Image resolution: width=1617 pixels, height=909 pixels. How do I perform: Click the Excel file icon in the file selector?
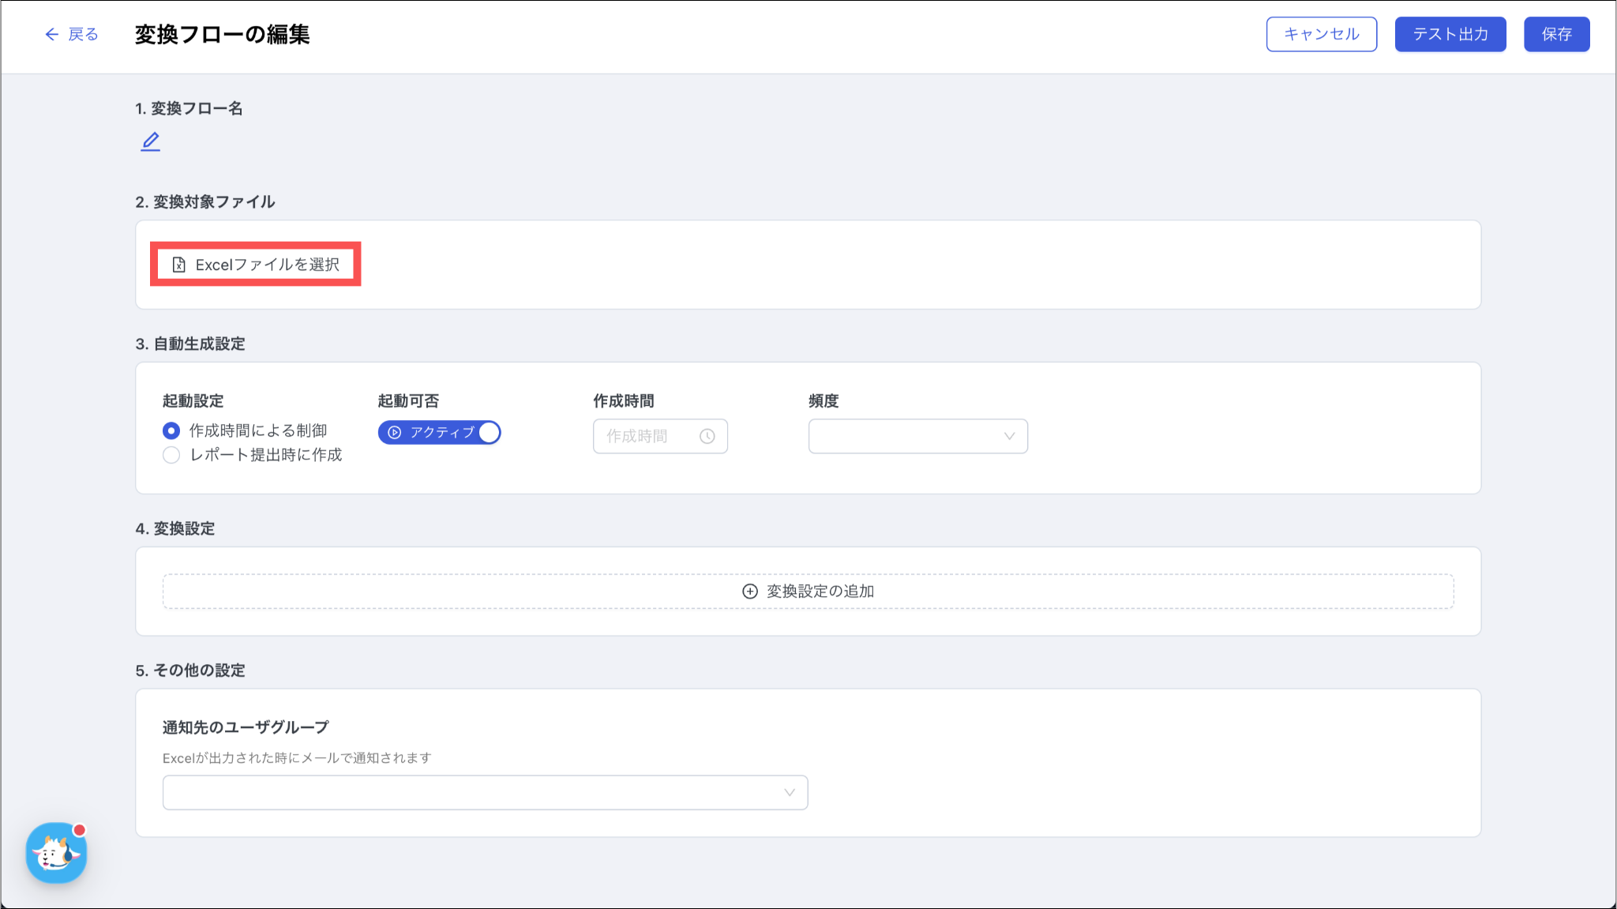[179, 265]
